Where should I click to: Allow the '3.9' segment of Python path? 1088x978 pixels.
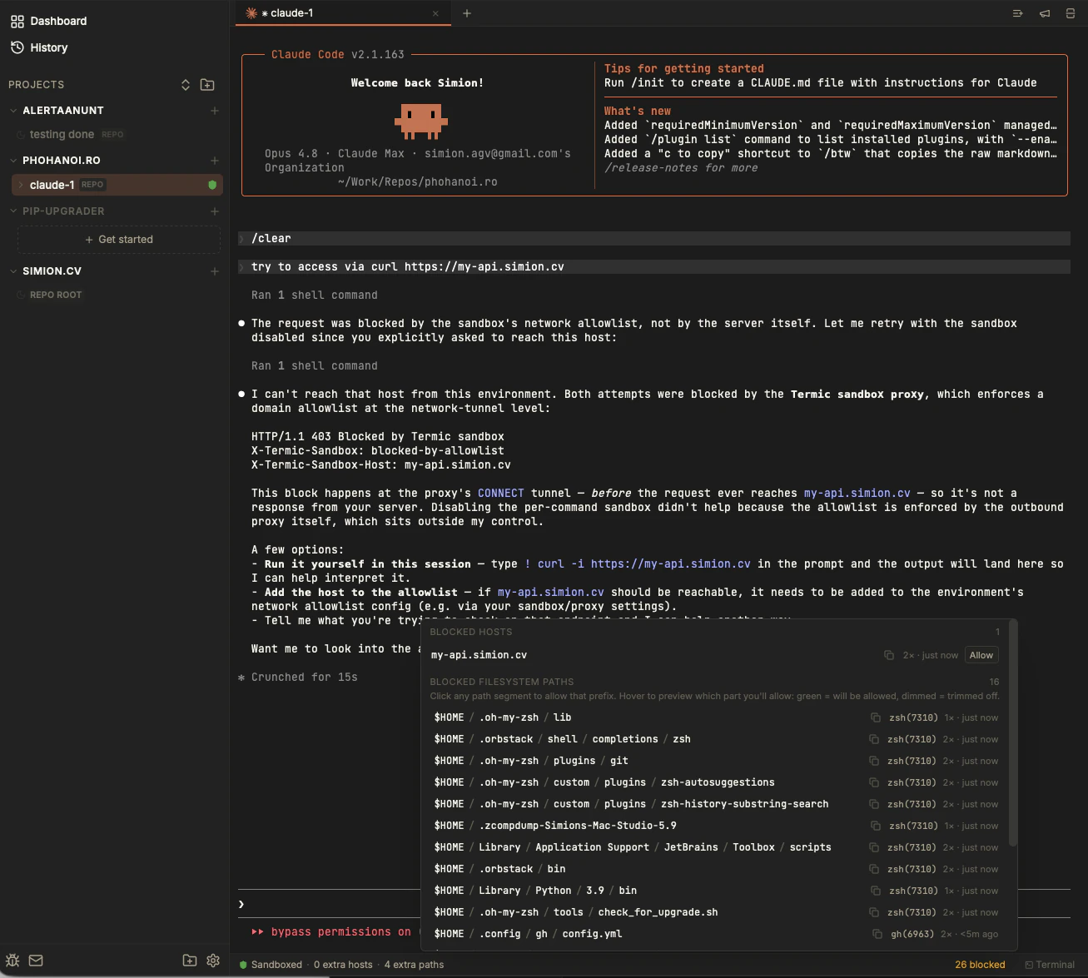point(595,891)
